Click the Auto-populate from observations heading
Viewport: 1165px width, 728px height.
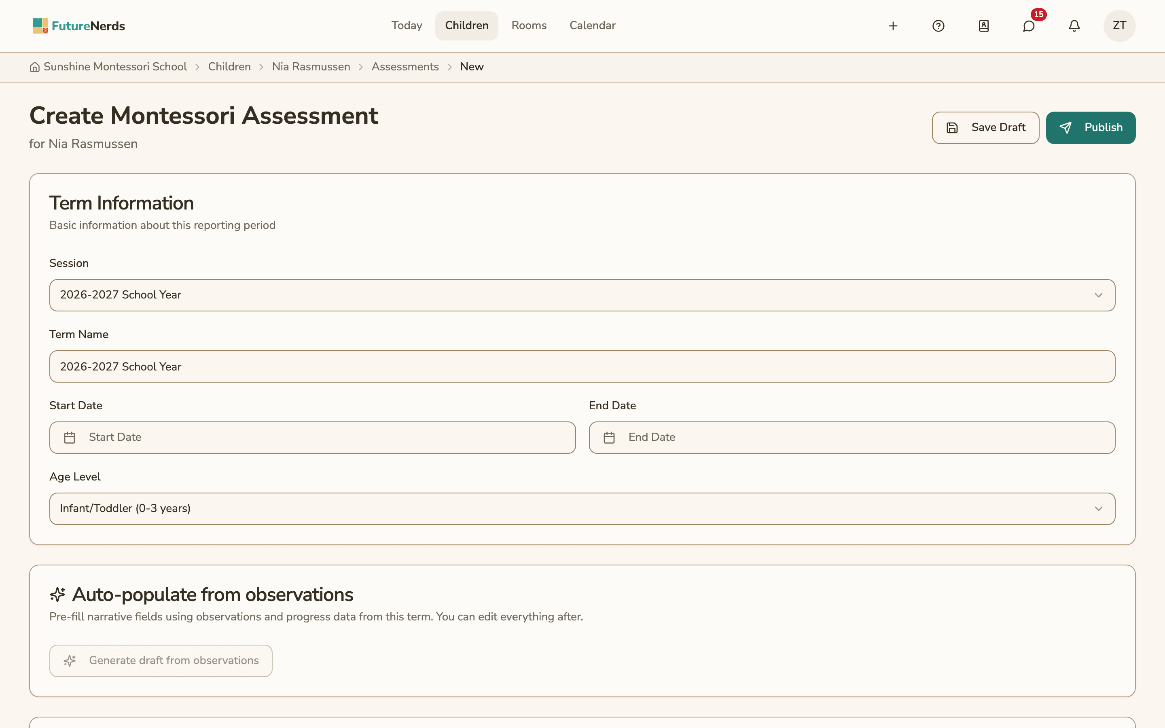[x=212, y=595]
